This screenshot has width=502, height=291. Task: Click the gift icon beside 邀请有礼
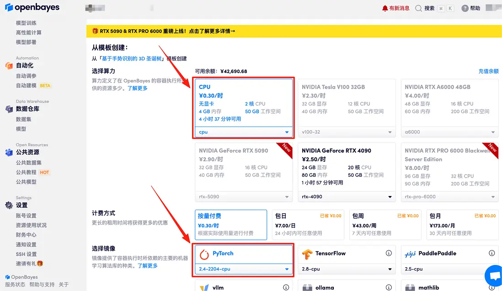click(40, 264)
